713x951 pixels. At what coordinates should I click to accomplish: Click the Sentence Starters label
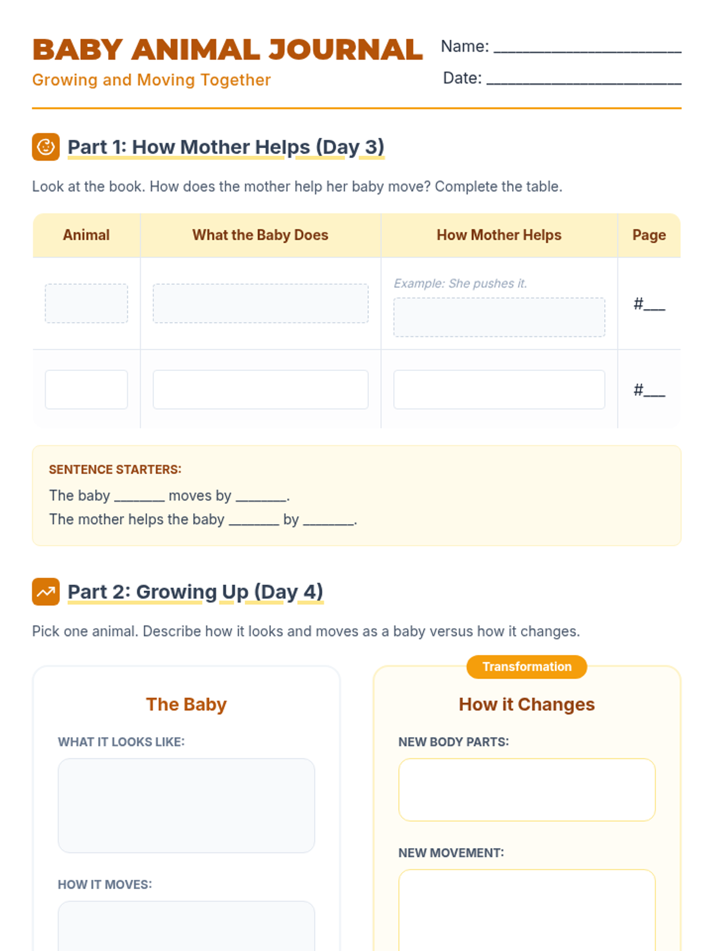(x=115, y=470)
